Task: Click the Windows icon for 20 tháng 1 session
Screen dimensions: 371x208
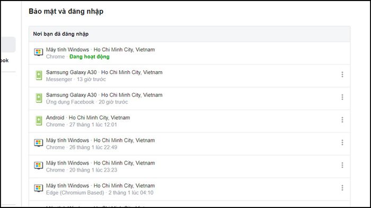Action: click(38, 165)
